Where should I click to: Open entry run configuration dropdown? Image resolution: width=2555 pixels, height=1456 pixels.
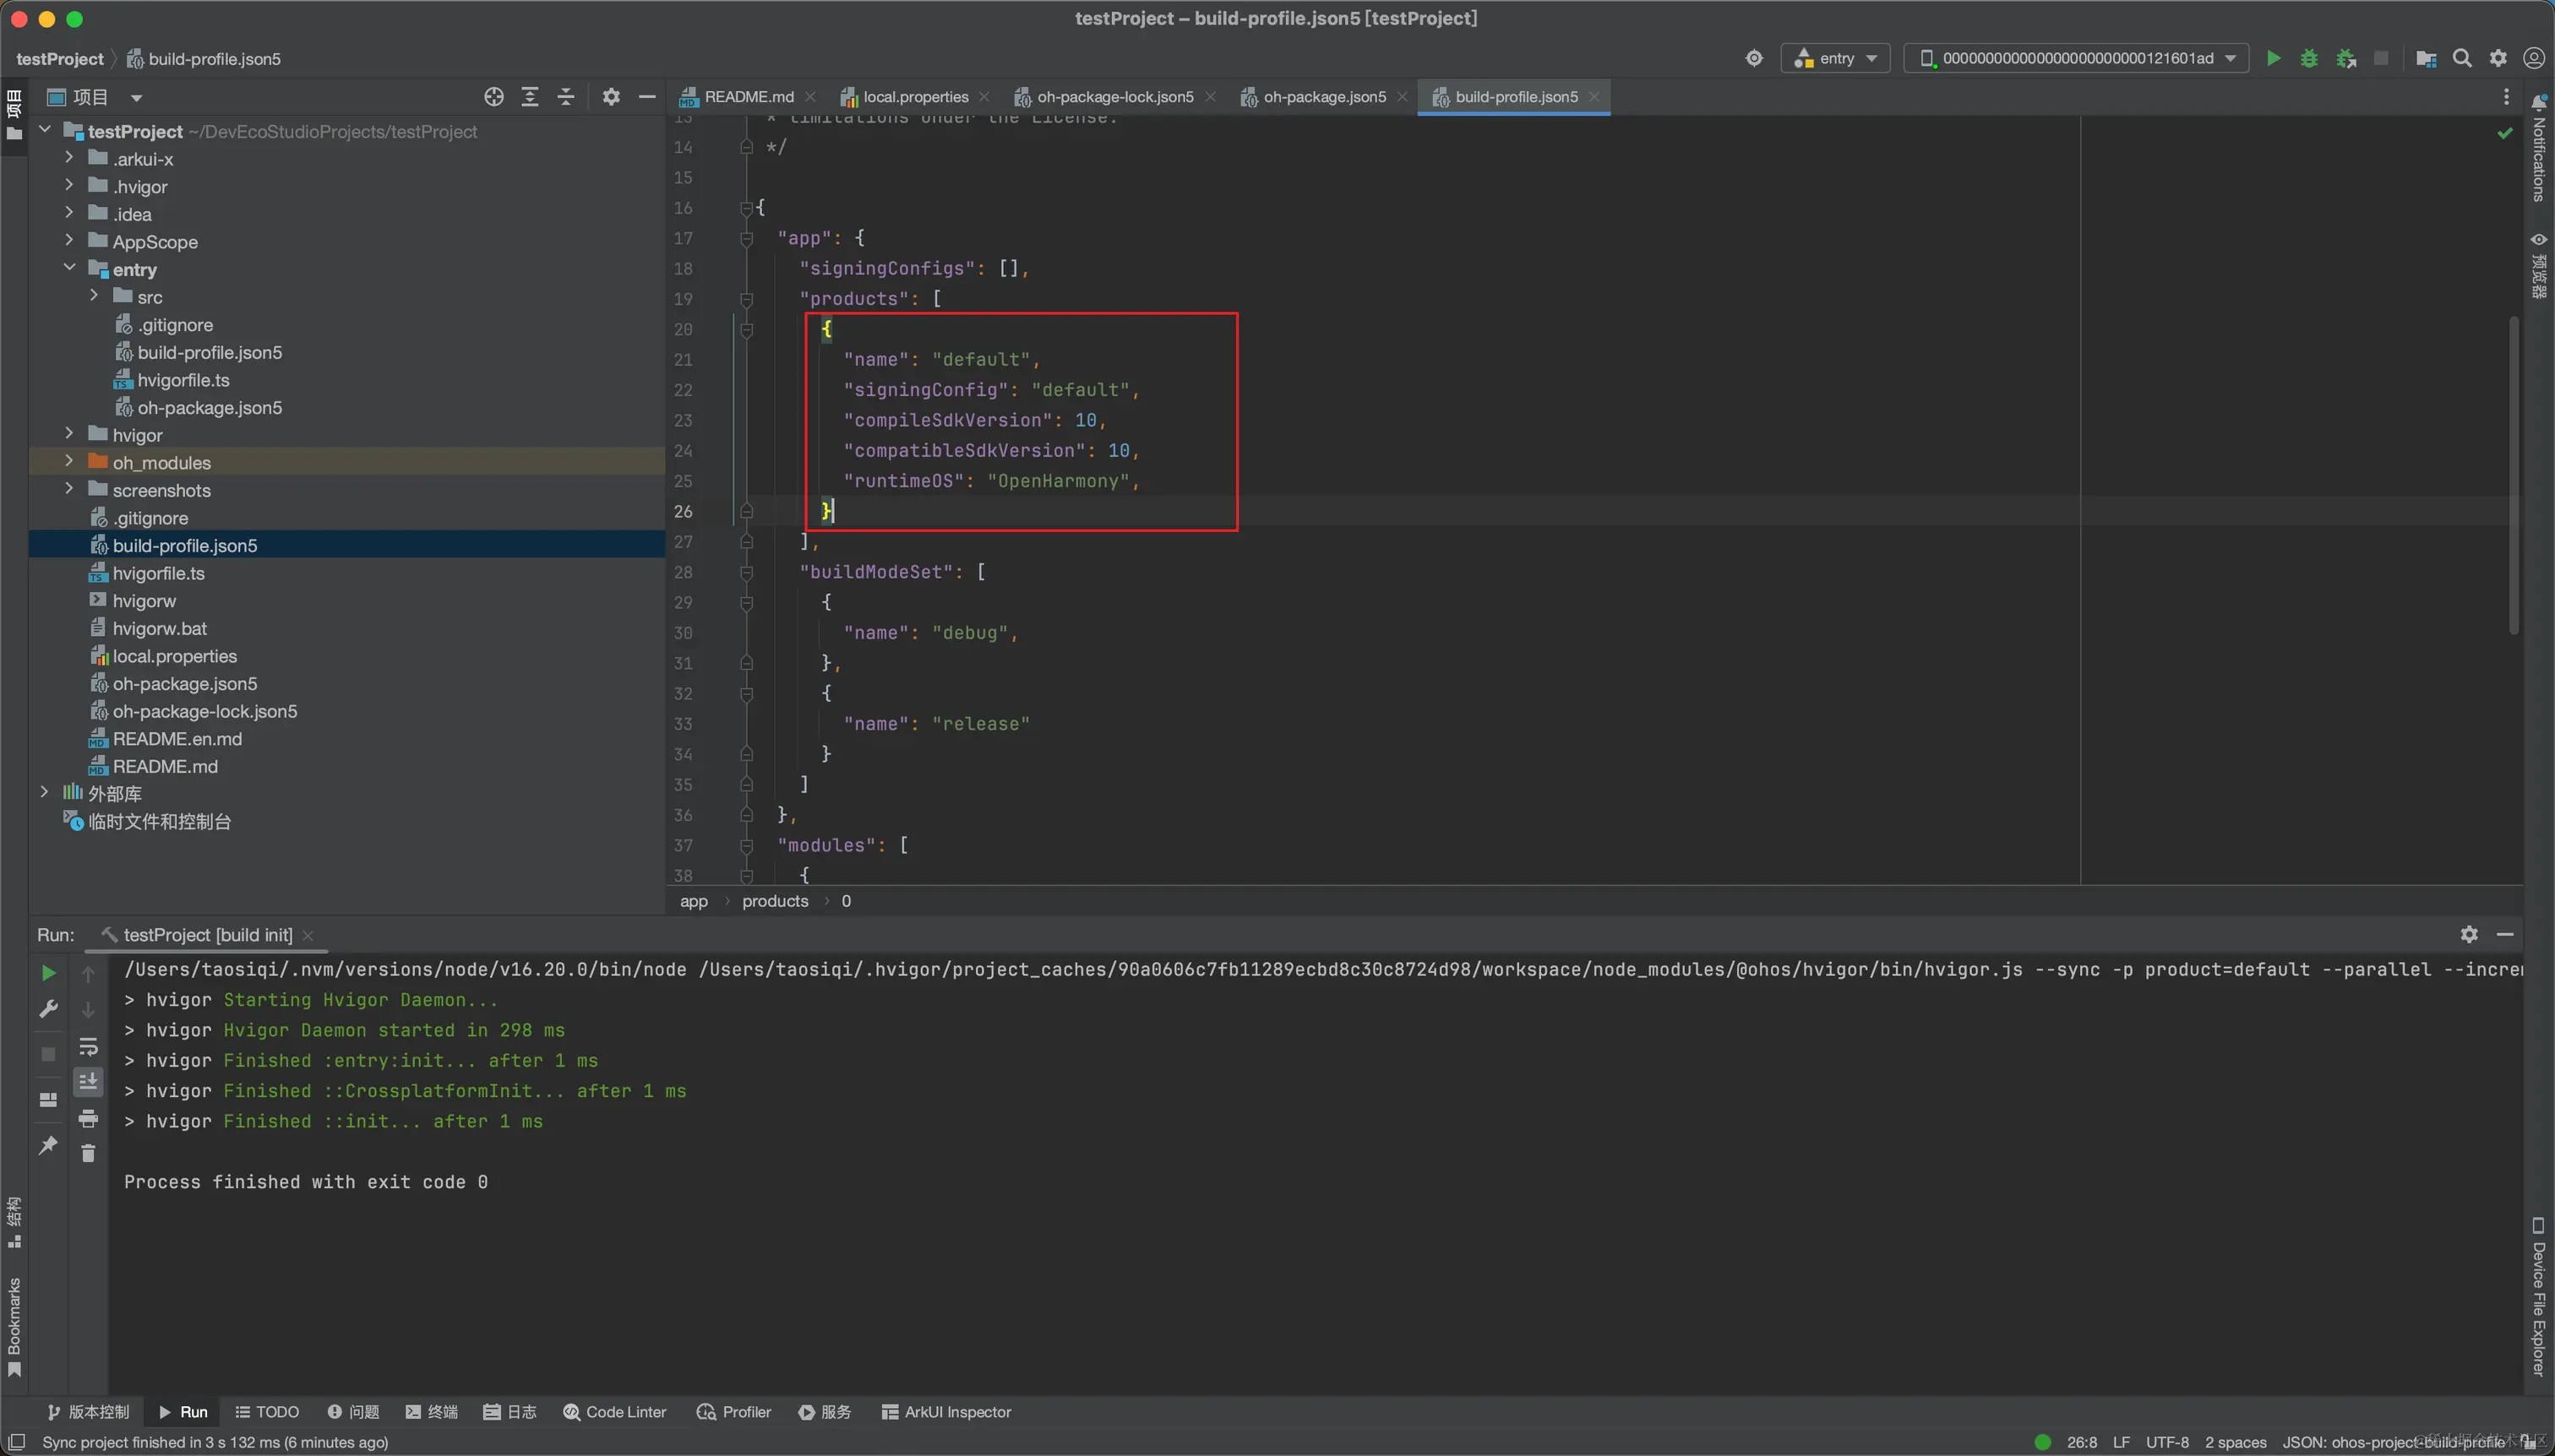[x=1836, y=58]
